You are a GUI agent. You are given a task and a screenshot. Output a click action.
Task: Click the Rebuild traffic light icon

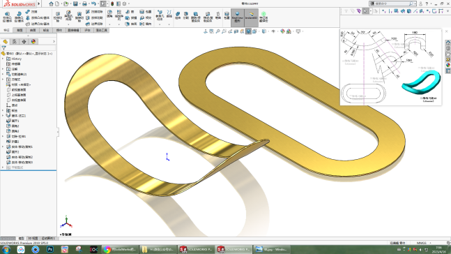click(x=112, y=3)
